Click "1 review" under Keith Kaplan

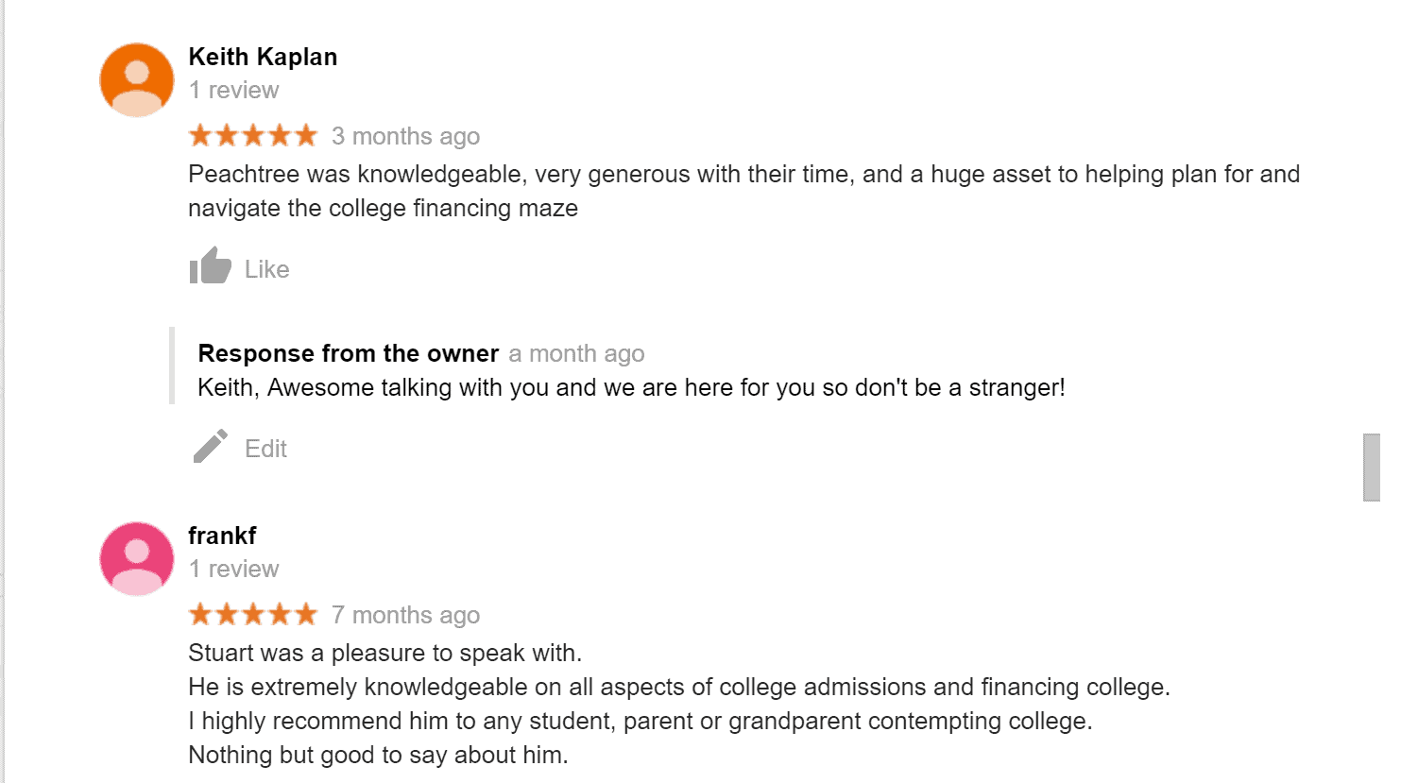(x=233, y=91)
